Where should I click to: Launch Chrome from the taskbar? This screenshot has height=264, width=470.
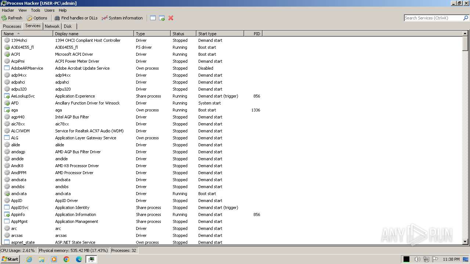[66, 259]
